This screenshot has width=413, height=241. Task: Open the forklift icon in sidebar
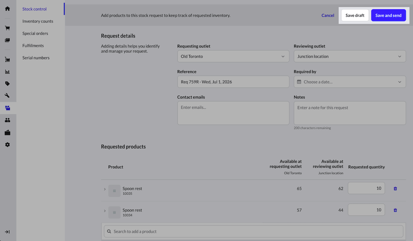pyautogui.click(x=7, y=60)
